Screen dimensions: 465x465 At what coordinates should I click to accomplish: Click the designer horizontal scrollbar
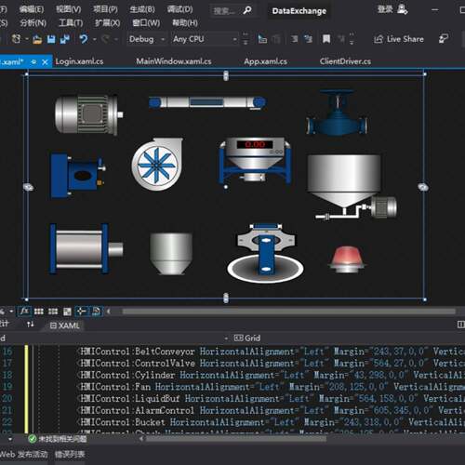coord(289,312)
